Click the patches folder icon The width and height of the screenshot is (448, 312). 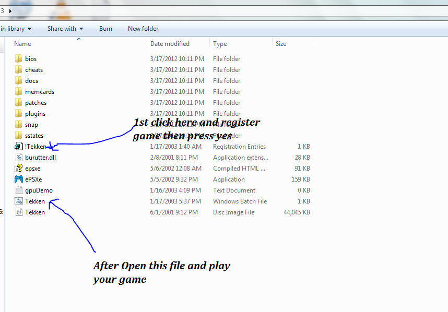pos(19,102)
